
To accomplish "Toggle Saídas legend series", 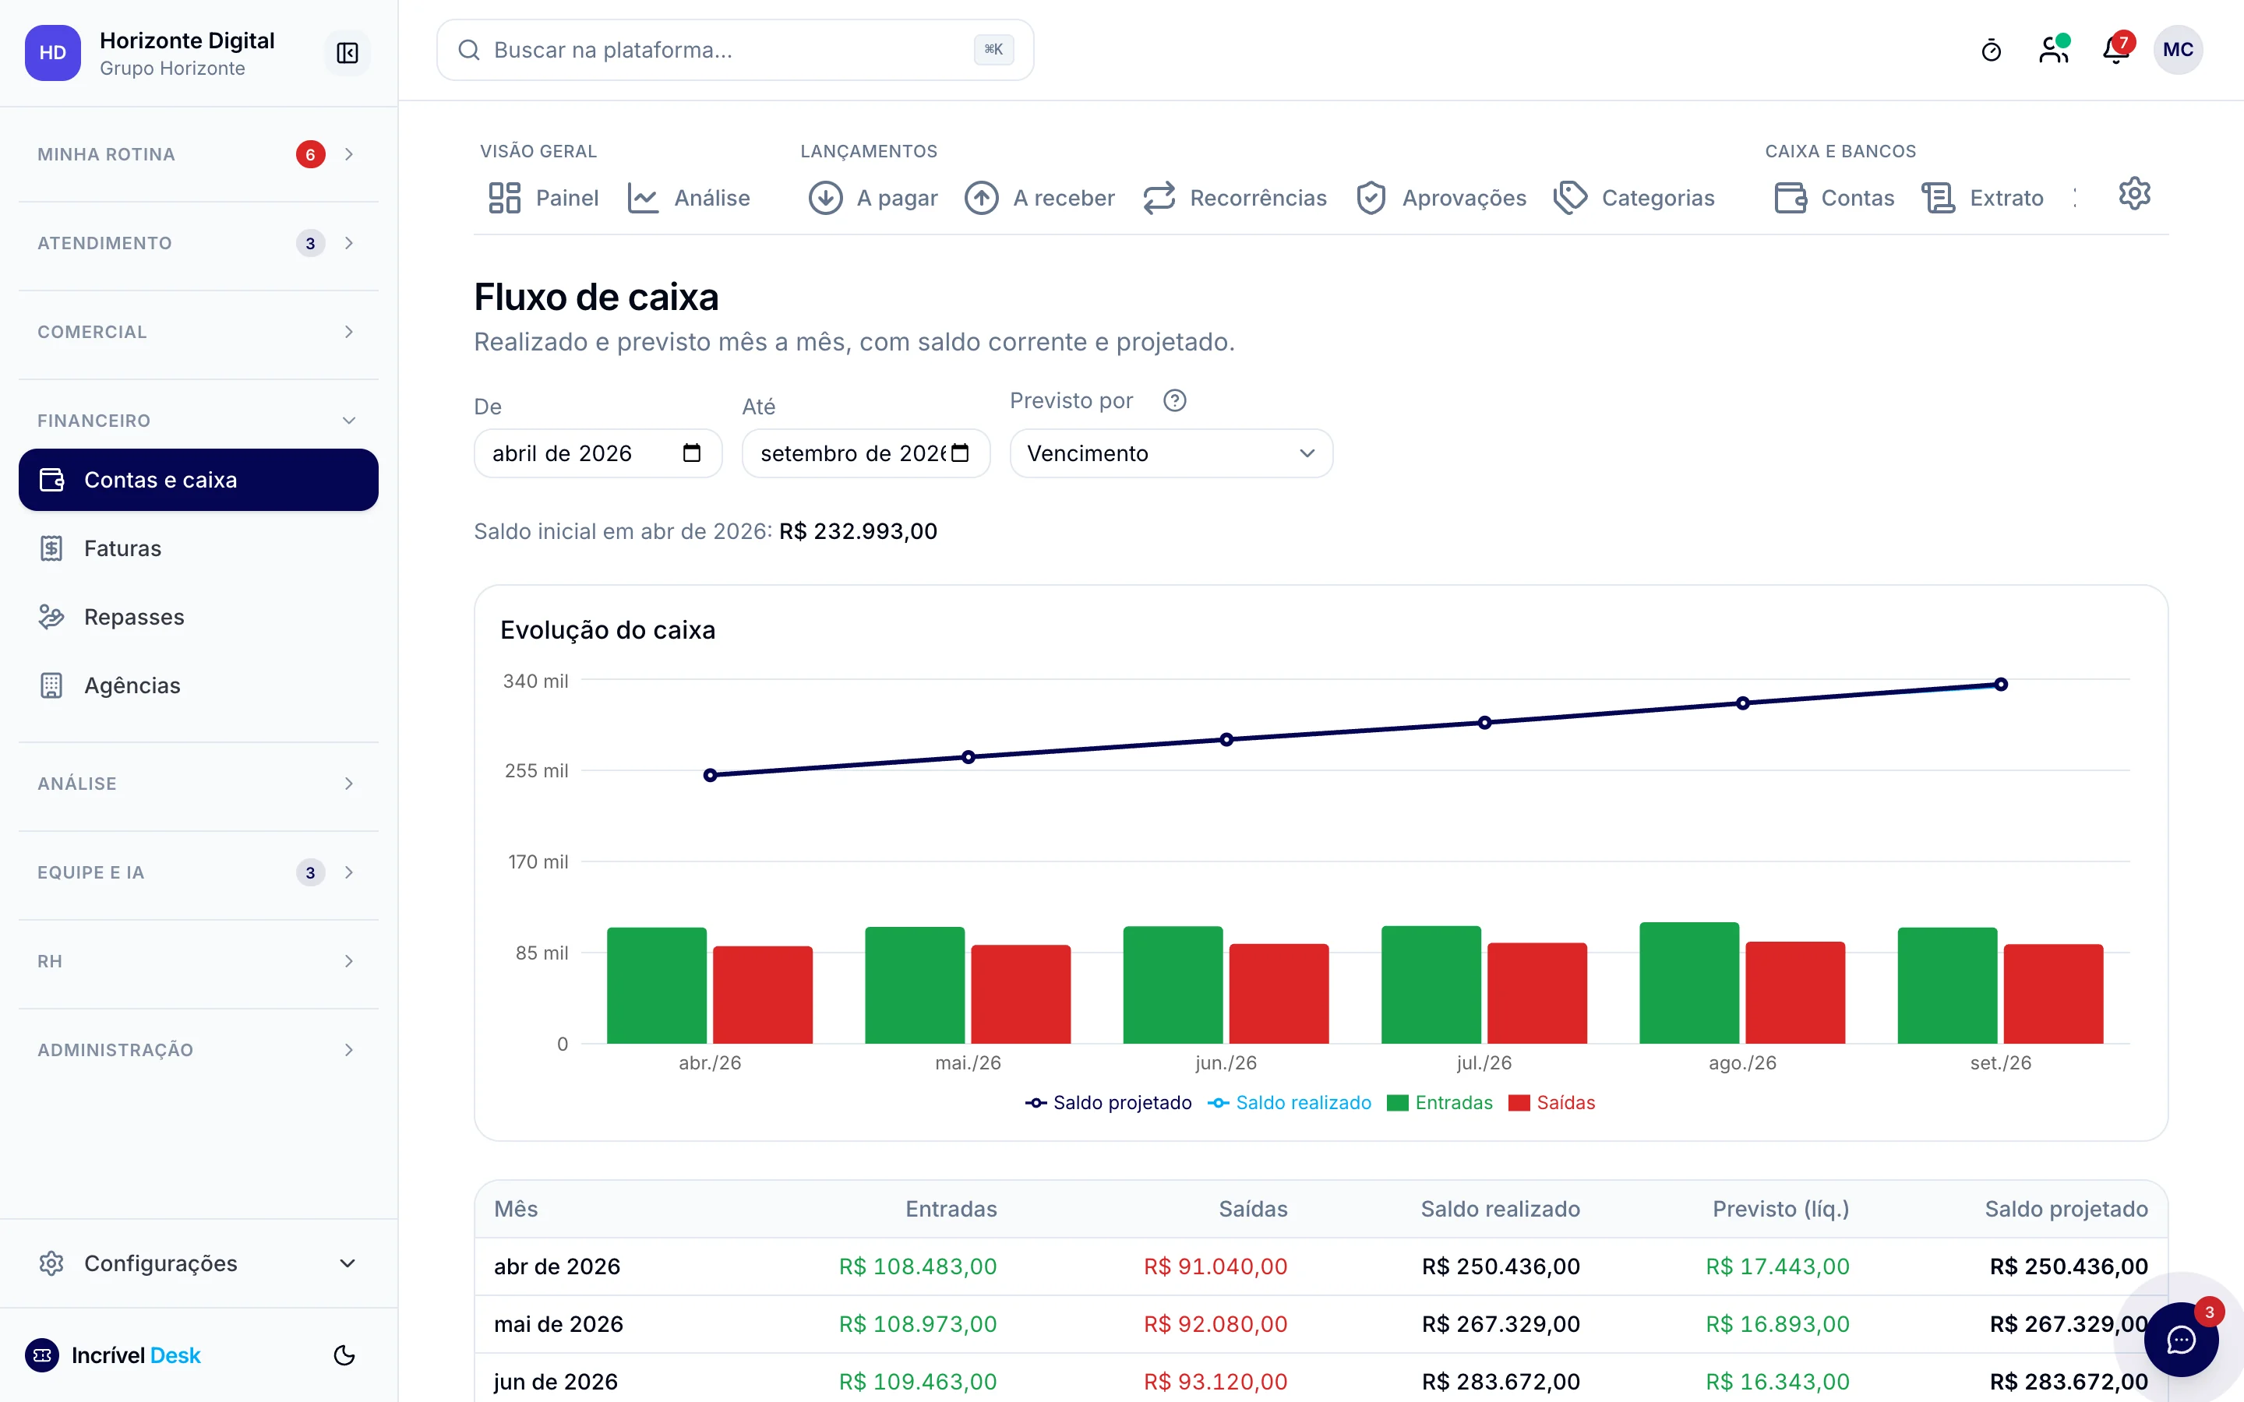I will [1551, 1102].
